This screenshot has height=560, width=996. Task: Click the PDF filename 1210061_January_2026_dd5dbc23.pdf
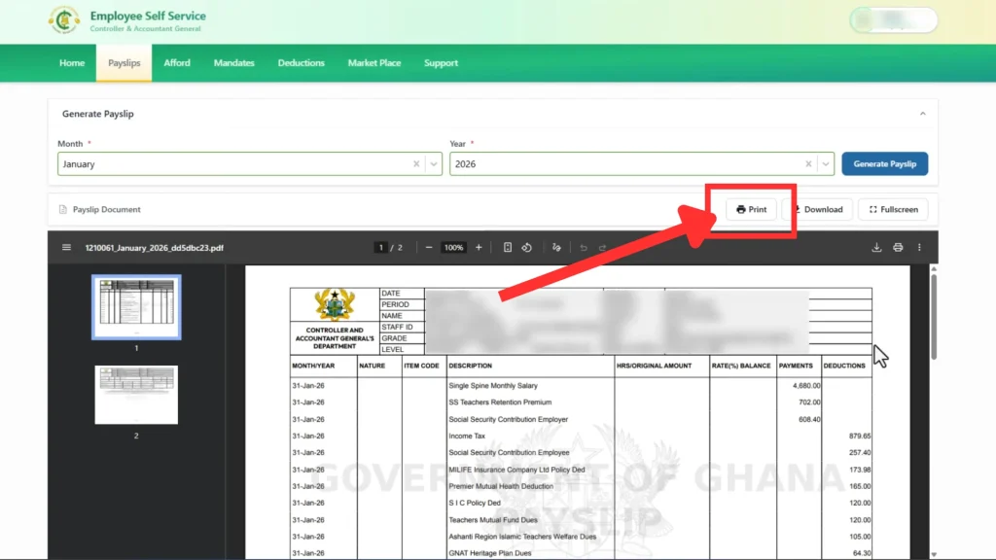[155, 248]
